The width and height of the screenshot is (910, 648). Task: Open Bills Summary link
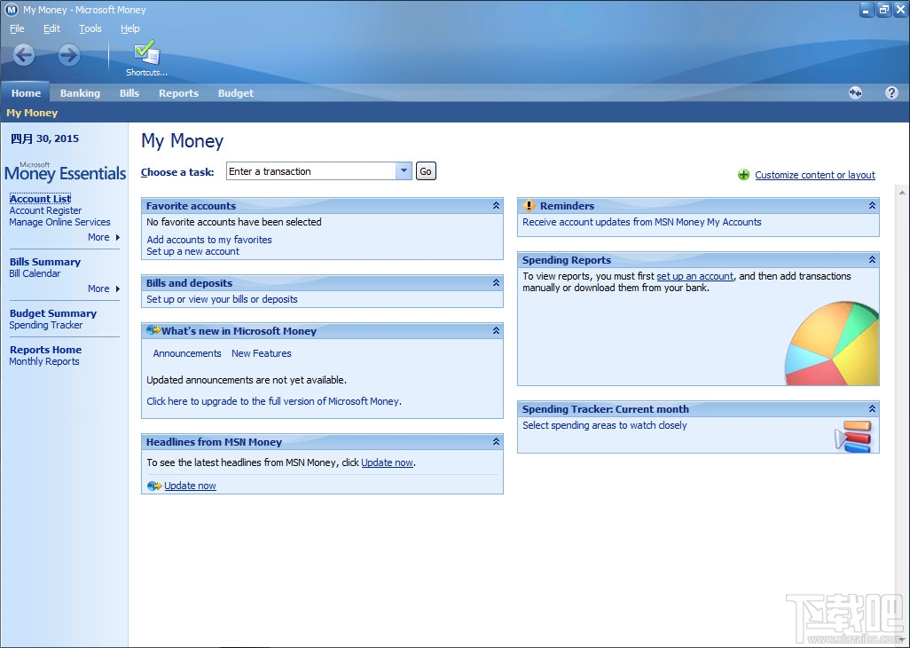pyautogui.click(x=45, y=262)
